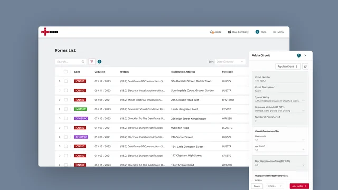The height and width of the screenshot is (190, 338).
Task: Click ICN18C badge on 90a Danfield Street row
Action: pyautogui.click(x=80, y=81)
